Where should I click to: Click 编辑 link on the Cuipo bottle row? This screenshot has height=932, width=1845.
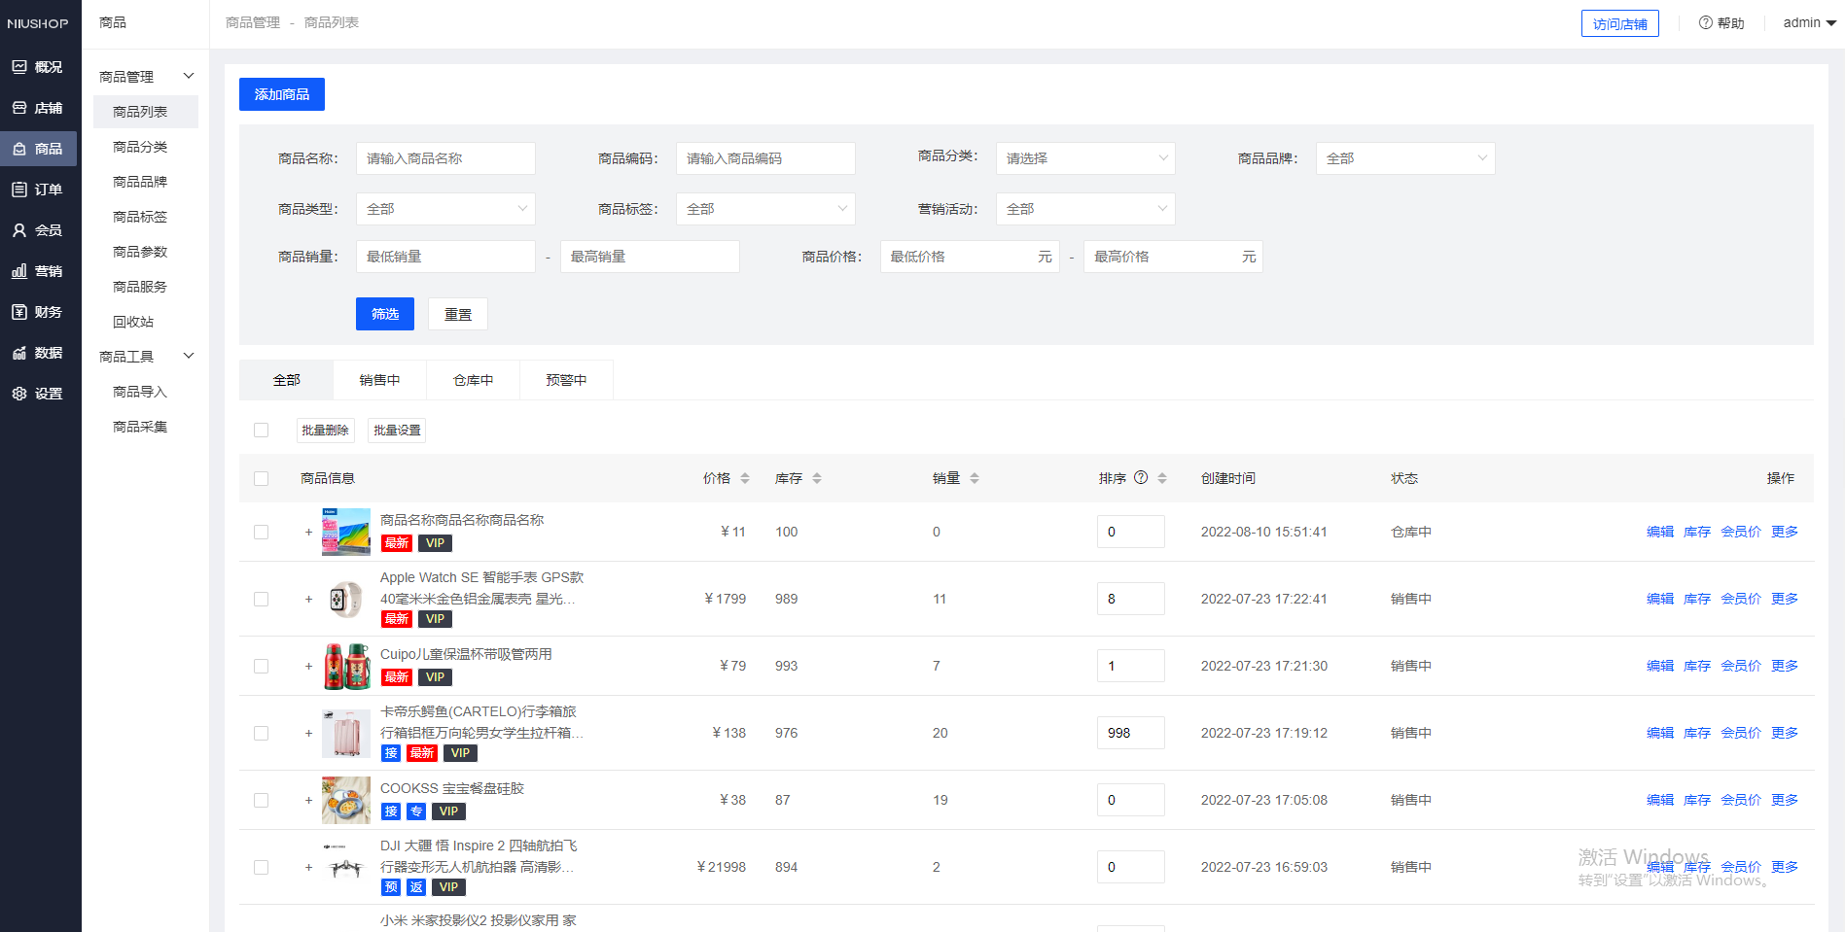pyautogui.click(x=1659, y=666)
